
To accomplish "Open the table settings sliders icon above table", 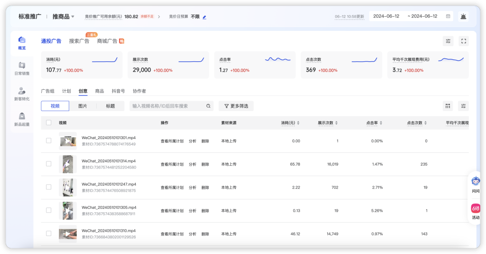I will (463, 106).
